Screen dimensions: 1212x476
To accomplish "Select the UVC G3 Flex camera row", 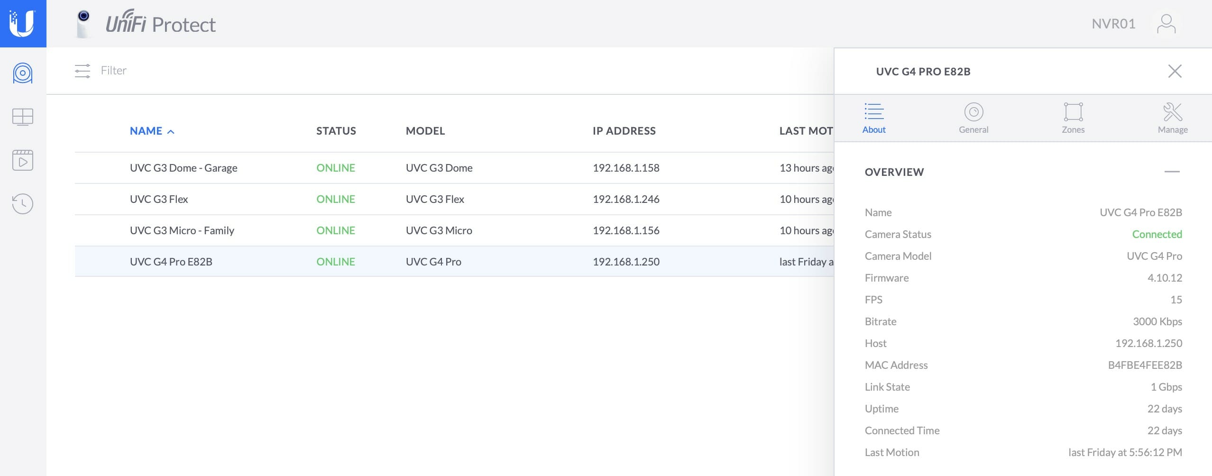I will click(454, 199).
